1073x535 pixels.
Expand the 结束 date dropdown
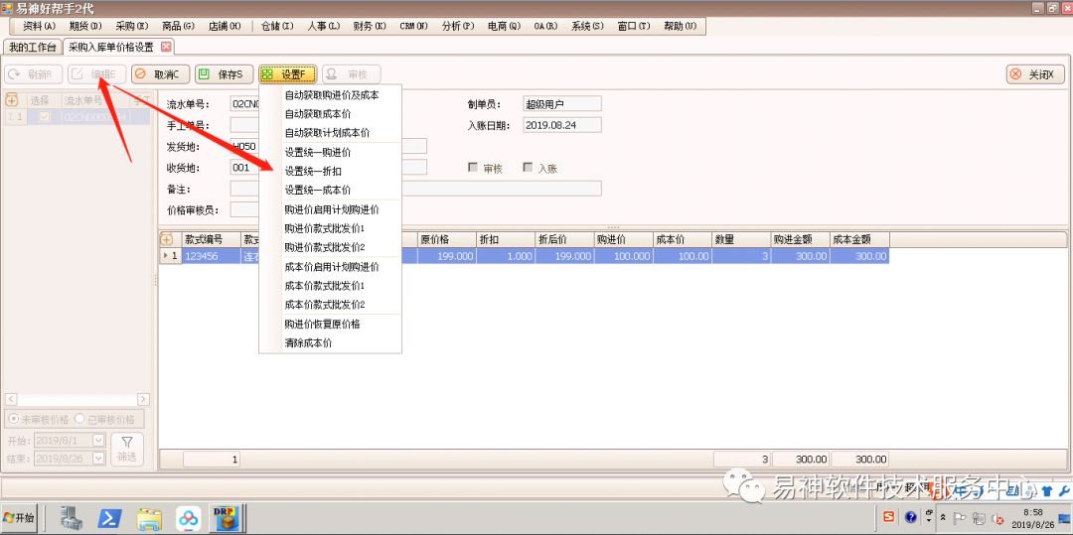[x=98, y=459]
